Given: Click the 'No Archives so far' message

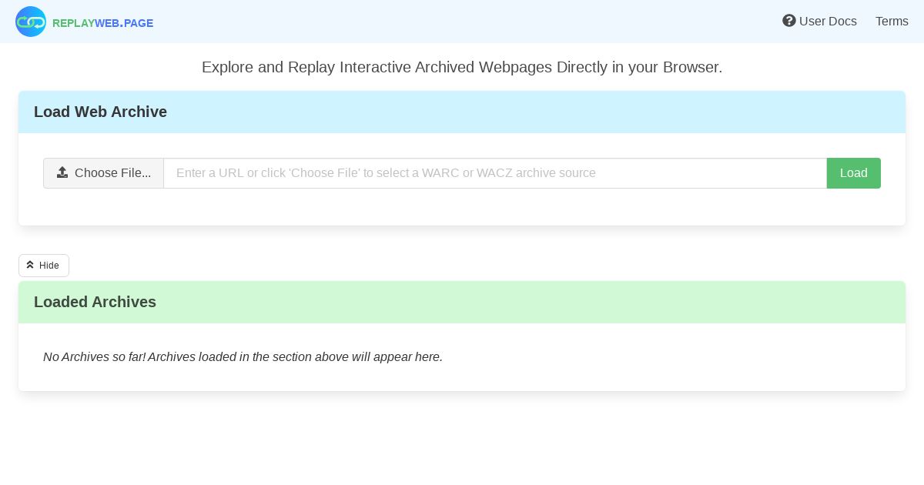Looking at the screenshot, I should (243, 356).
